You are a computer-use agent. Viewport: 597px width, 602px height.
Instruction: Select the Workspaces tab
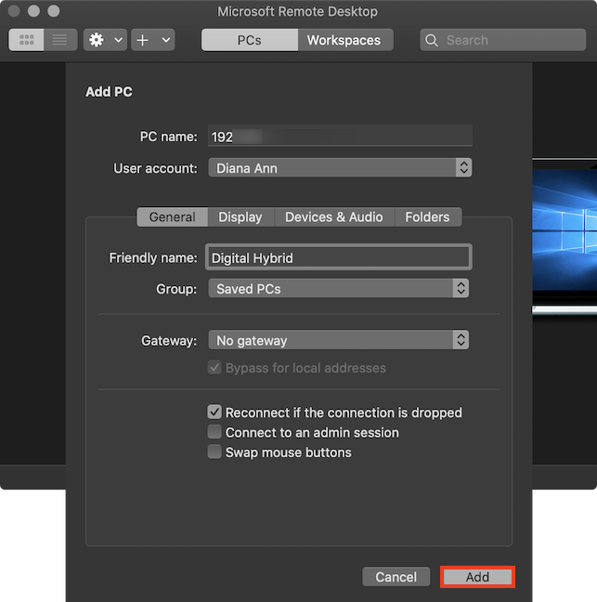click(x=345, y=40)
